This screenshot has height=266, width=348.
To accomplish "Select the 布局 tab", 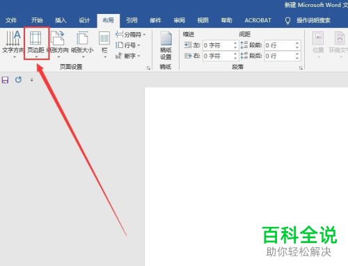I will pos(109,20).
